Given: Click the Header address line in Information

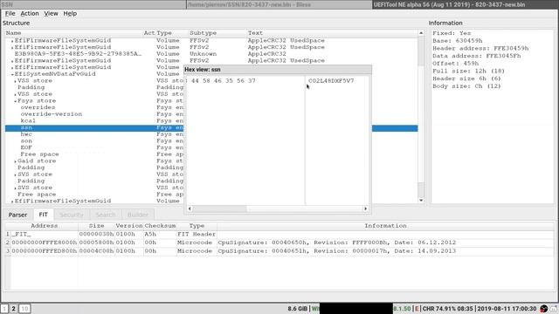Looking at the screenshot, I should tap(480, 49).
